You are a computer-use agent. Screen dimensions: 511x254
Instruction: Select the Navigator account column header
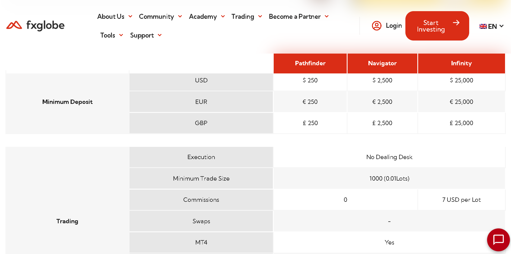pyautogui.click(x=382, y=63)
